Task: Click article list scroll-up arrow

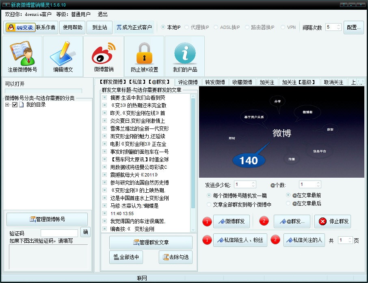Action: [193, 96]
